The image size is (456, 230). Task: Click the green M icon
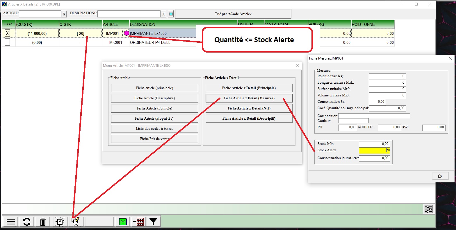pyautogui.click(x=123, y=222)
